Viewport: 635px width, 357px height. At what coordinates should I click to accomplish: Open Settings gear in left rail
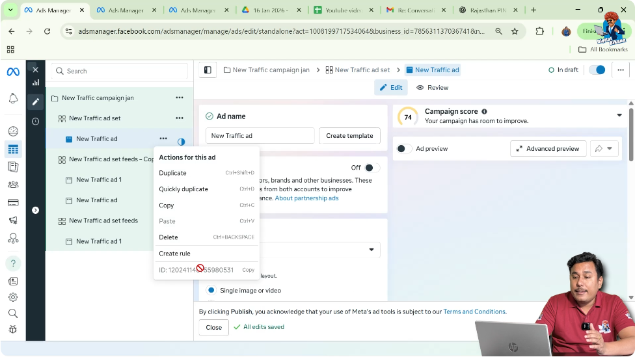pyautogui.click(x=13, y=297)
